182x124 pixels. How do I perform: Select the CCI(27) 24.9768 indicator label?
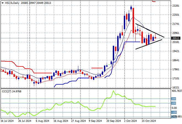point(12,91)
